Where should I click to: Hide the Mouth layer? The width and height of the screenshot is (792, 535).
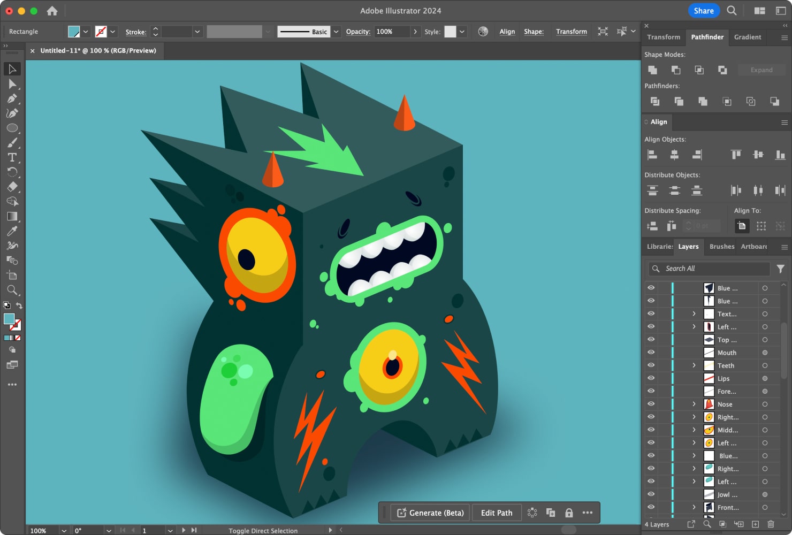point(651,353)
